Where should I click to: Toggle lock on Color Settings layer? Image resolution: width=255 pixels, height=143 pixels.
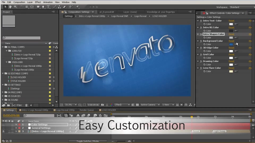coord(12,124)
